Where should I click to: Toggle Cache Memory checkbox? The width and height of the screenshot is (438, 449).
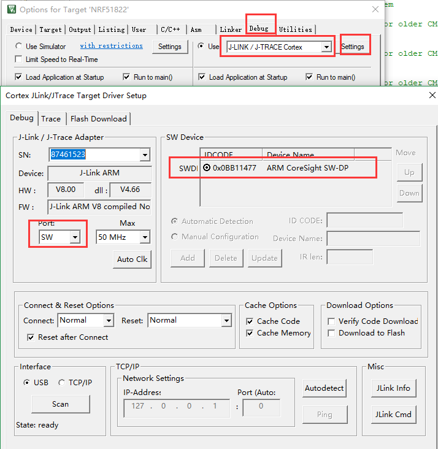coord(250,333)
